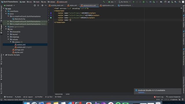Toggle the Flutter Outline side panel
The width and height of the screenshot is (185, 104).
(x=184, y=21)
